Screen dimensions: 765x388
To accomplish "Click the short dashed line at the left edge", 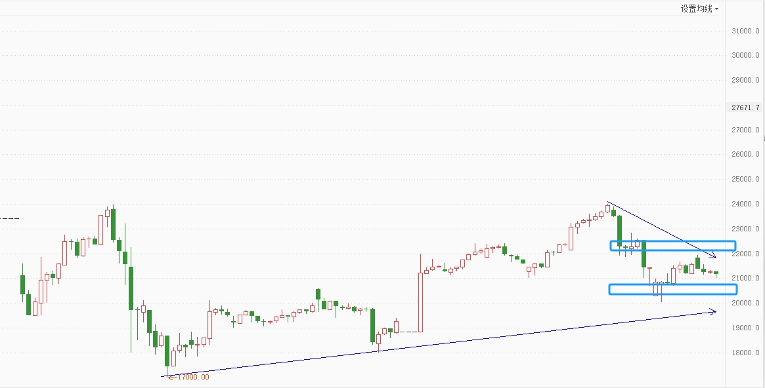I will [x=10, y=218].
